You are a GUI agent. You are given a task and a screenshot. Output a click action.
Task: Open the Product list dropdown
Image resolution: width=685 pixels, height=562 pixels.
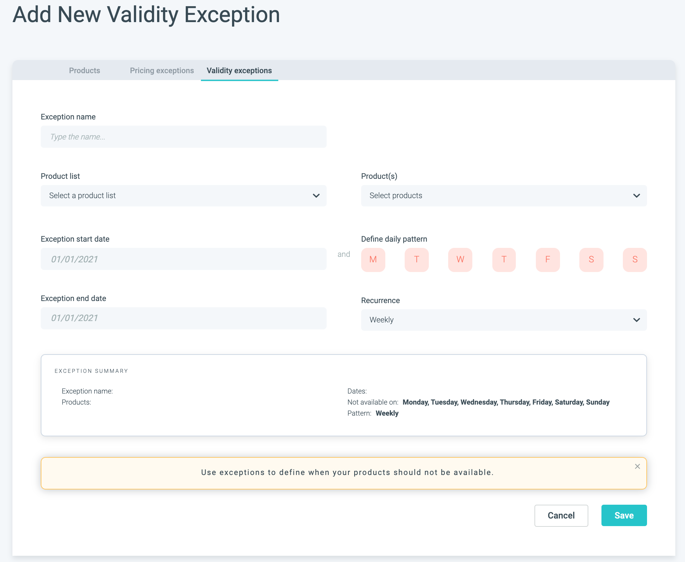click(183, 196)
